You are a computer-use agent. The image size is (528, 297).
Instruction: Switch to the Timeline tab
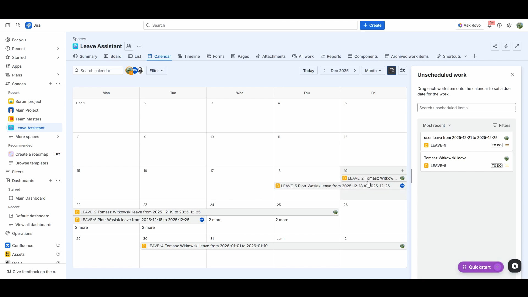coord(189,56)
